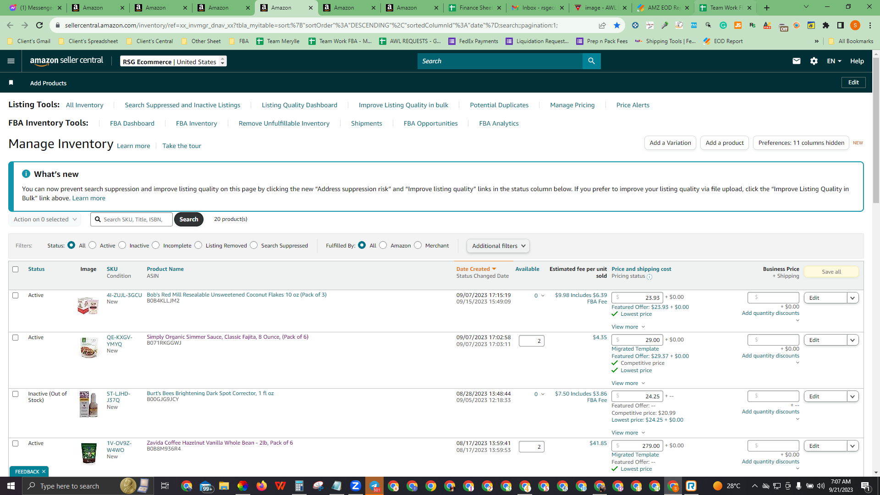Open Edit dropdown arrow for Burt's Bees
The width and height of the screenshot is (880, 495).
[852, 396]
